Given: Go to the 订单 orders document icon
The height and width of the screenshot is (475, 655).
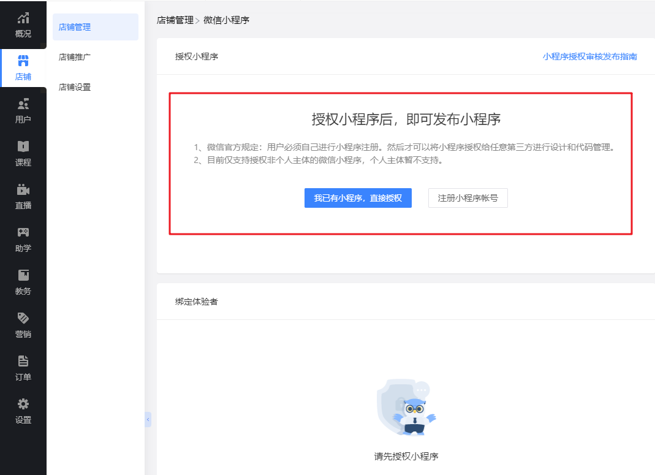Looking at the screenshot, I should (x=23, y=361).
